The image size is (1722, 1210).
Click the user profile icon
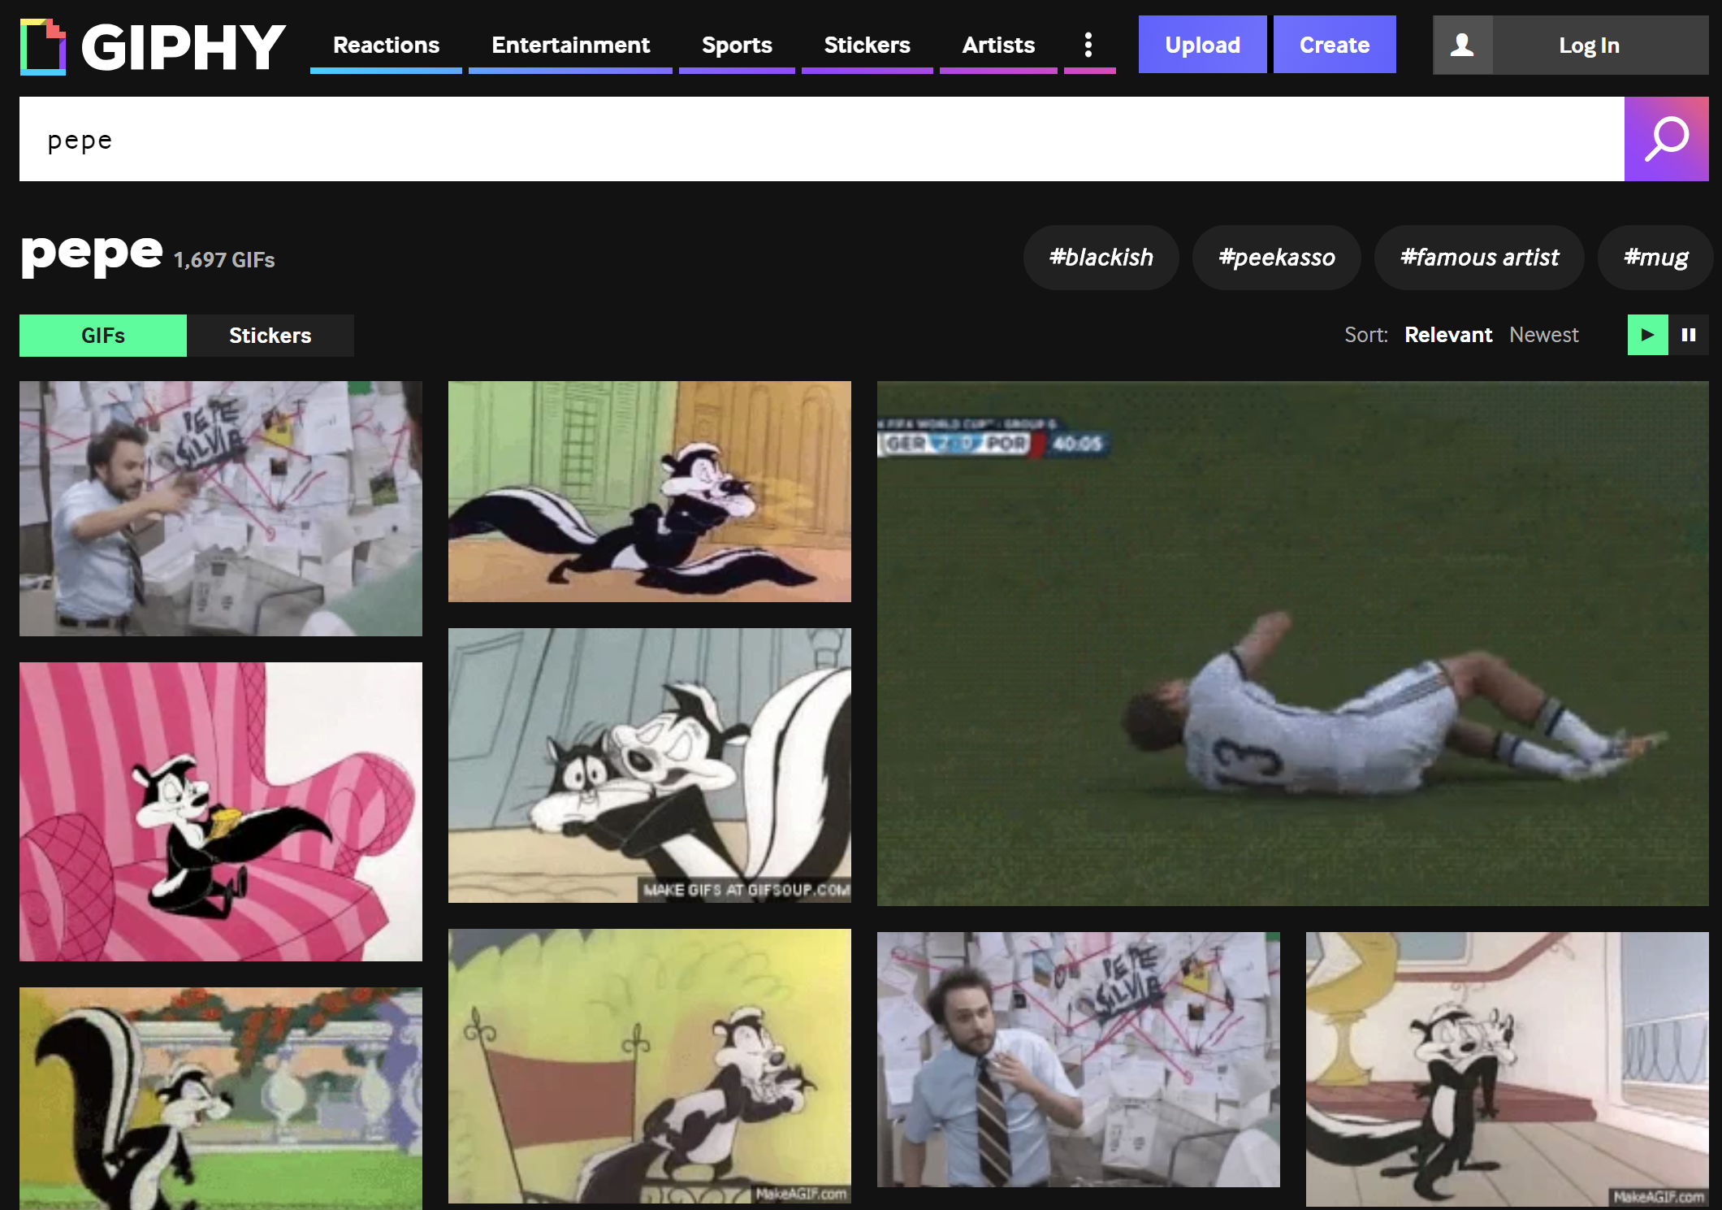[x=1462, y=46]
